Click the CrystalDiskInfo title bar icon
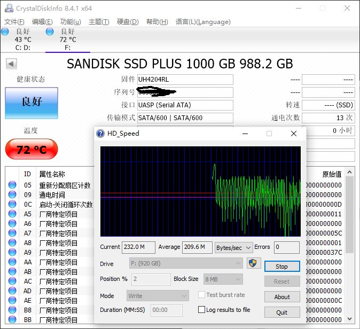Image resolution: width=360 pixels, height=329 pixels. pos(9,8)
